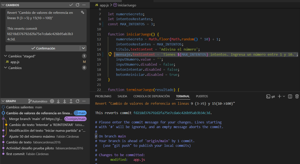Click the Confirmación commit button
Viewport: 300px width, 164px height.
click(x=43, y=48)
